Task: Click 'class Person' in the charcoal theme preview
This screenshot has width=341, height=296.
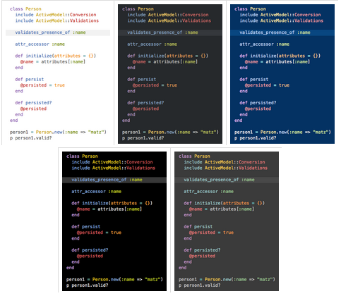Action: tap(138, 9)
